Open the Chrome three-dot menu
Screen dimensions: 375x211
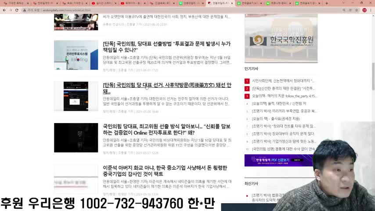(x=371, y=10)
